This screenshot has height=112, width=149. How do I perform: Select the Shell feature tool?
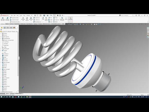(50, 22)
